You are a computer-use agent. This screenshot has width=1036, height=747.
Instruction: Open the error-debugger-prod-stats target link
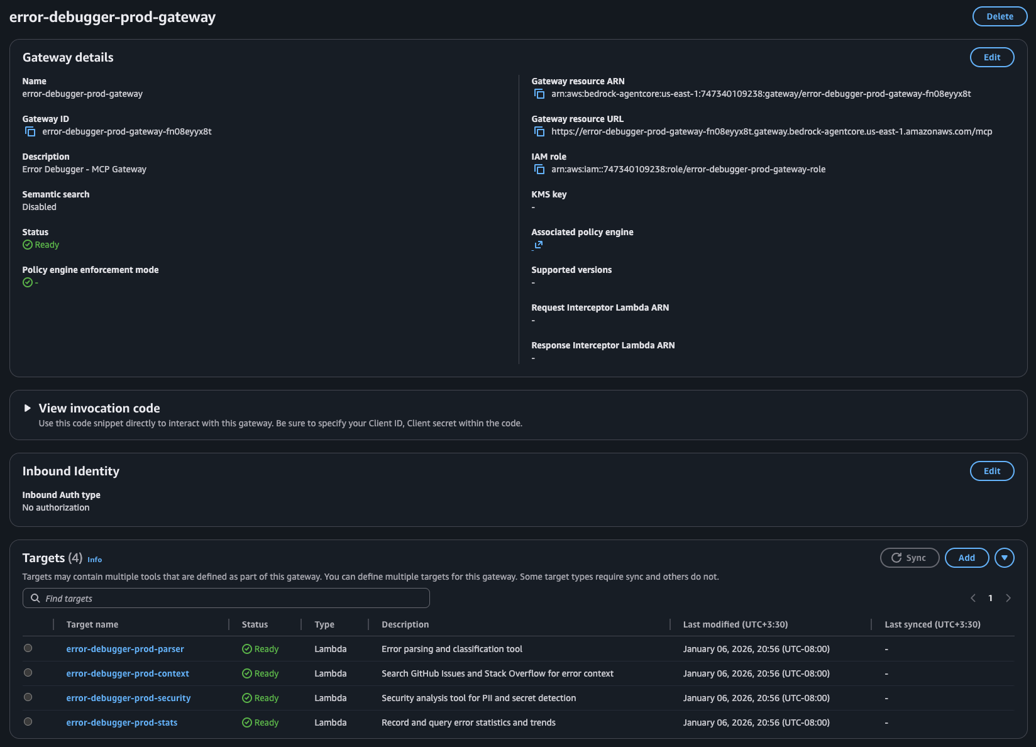coord(121,722)
